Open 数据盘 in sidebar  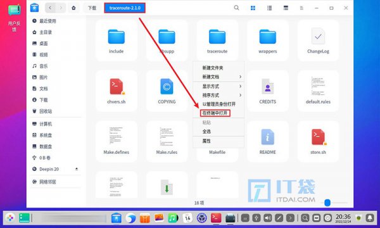[56, 146]
